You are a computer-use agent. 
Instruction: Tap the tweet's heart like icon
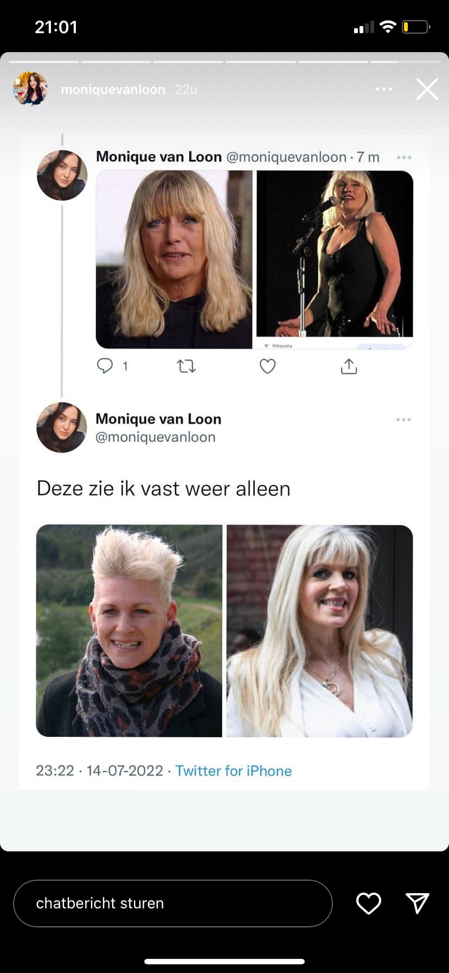tap(267, 367)
